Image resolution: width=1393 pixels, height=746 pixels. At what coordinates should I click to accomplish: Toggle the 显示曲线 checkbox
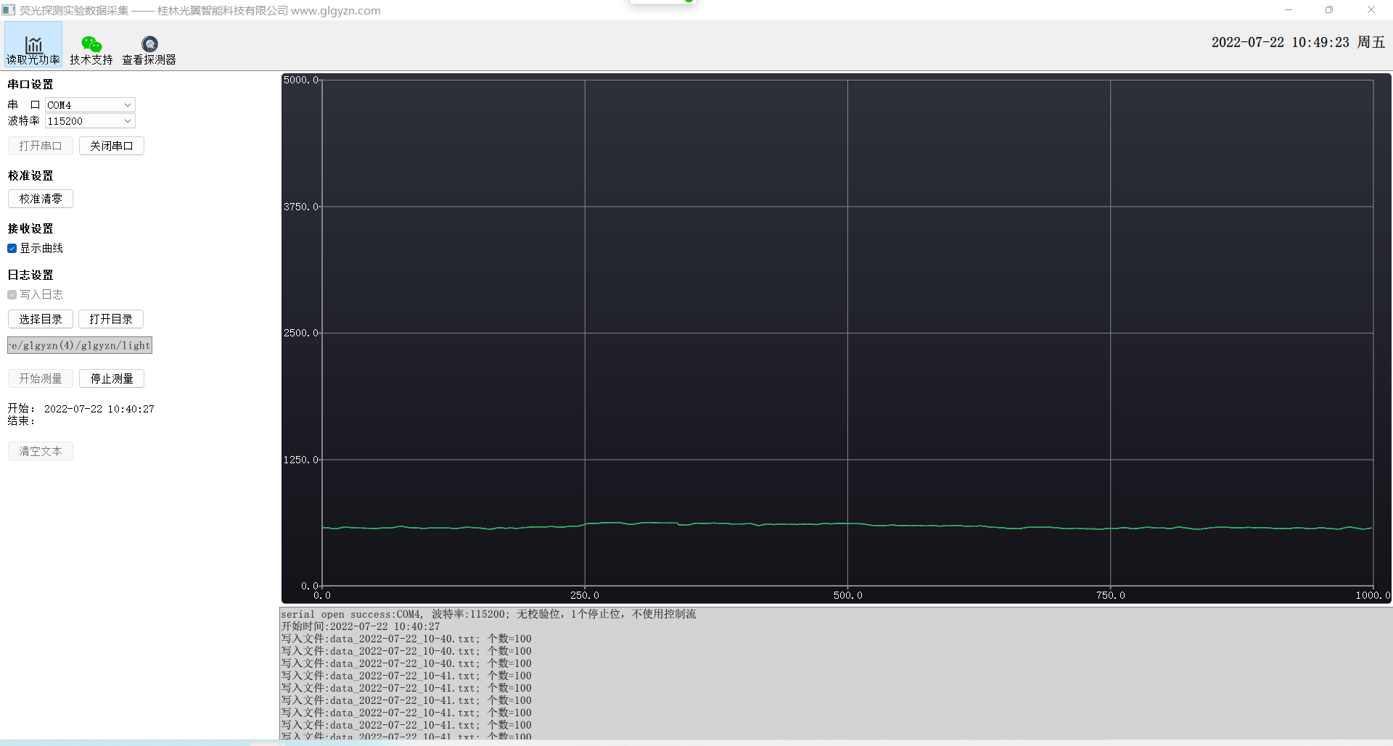coord(12,249)
